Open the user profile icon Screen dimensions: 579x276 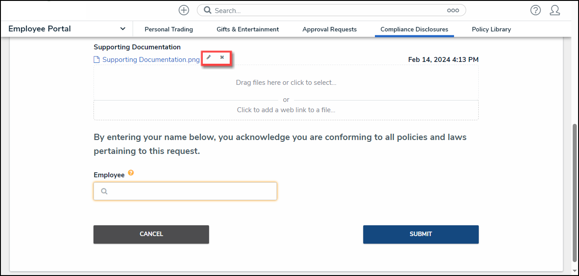click(x=555, y=10)
